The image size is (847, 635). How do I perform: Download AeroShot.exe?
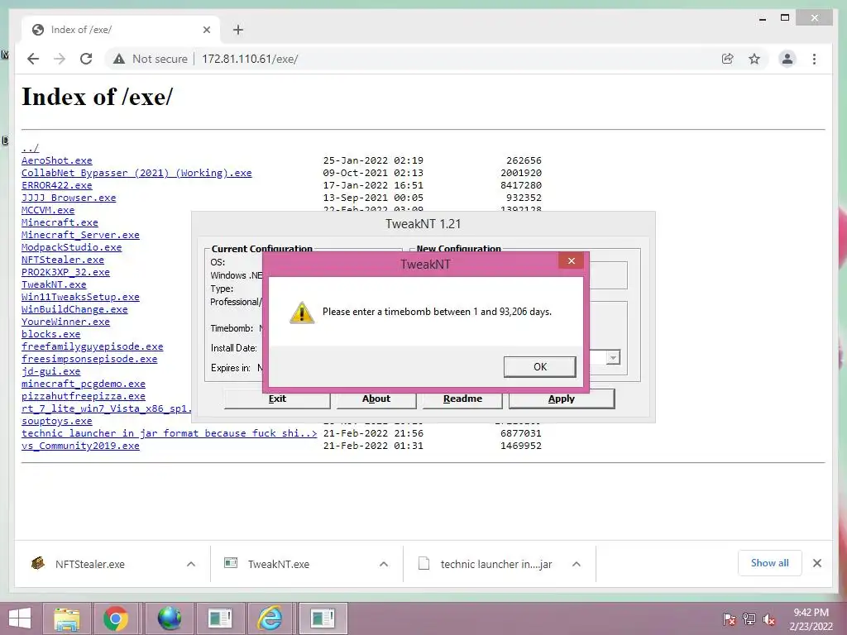click(x=57, y=160)
